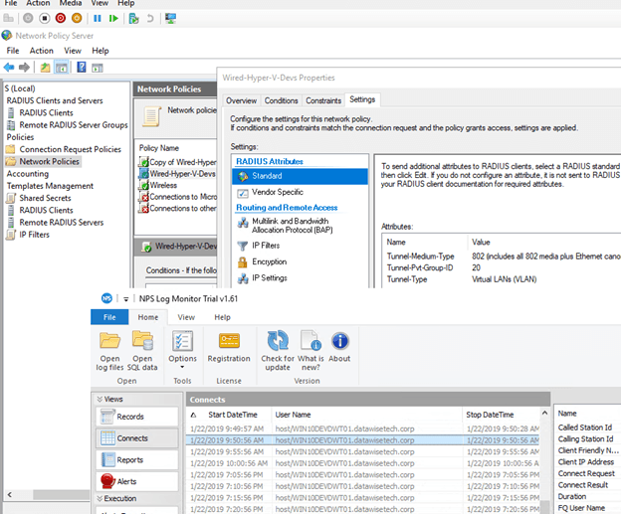The height and width of the screenshot is (514, 621).
Task: Select RADIUS Clients under RADIUS Clients and Servers
Action: [x=46, y=112]
